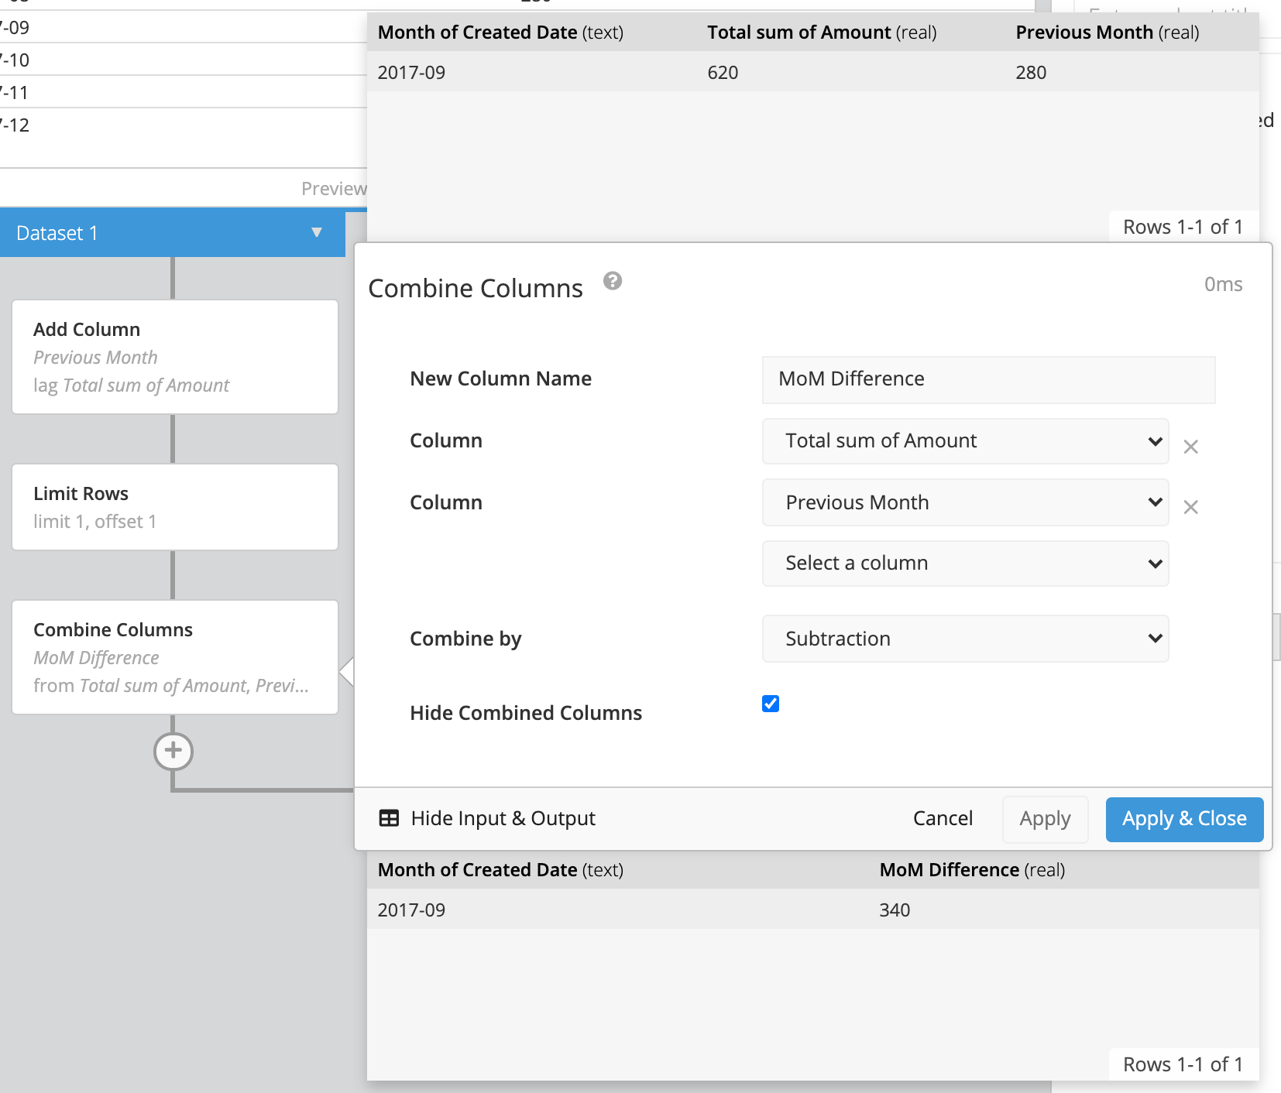Click the Previous Month column header
This screenshot has height=1093, width=1281.
pyautogui.click(x=1108, y=33)
